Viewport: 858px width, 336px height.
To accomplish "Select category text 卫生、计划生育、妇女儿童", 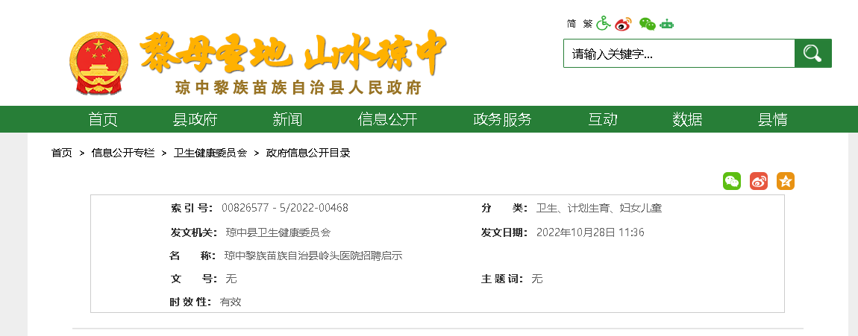I will 599,208.
